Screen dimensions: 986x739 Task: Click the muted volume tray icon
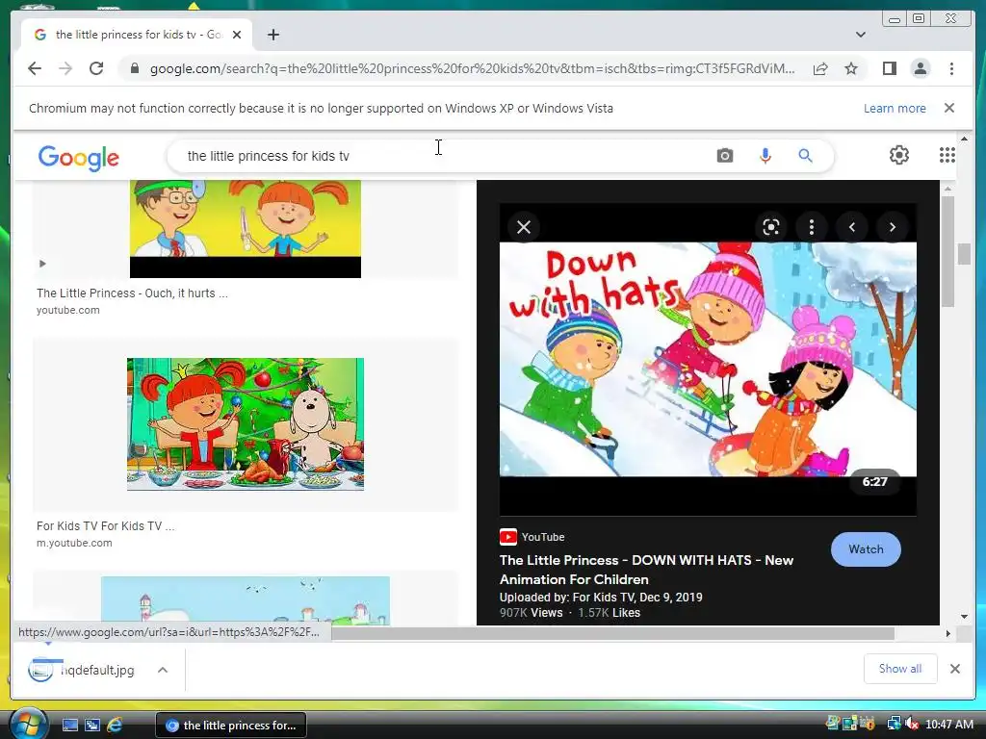[911, 725]
